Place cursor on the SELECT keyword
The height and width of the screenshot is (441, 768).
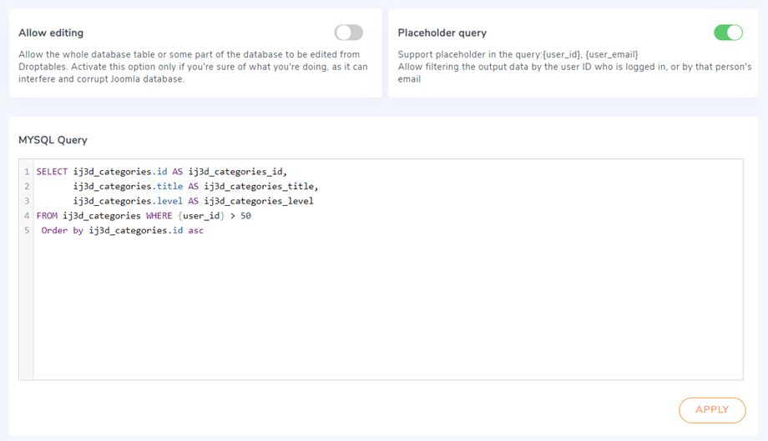click(x=52, y=172)
